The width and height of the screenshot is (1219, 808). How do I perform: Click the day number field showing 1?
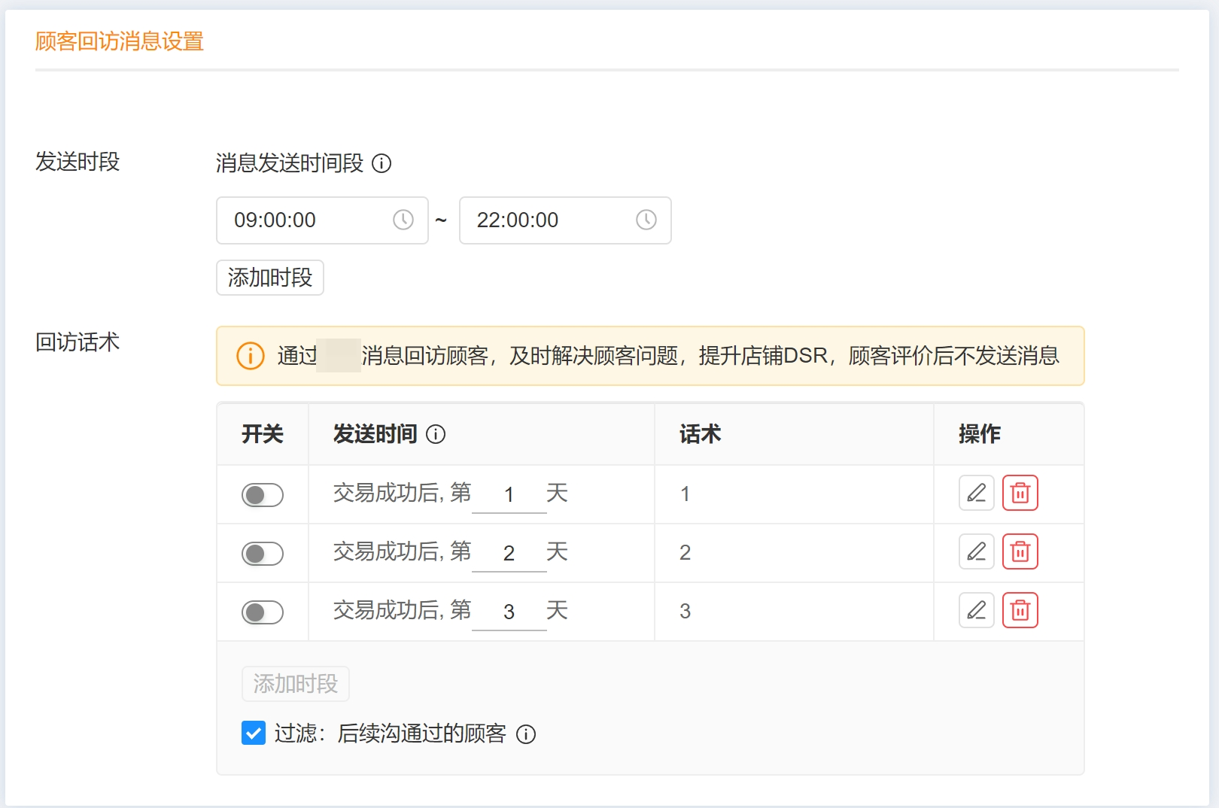pos(509,494)
